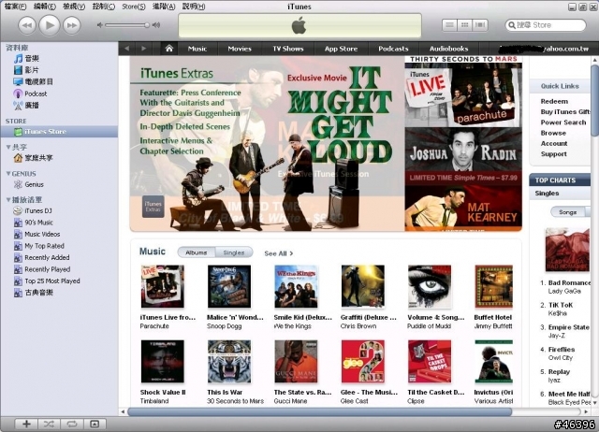
Task: Open the TV Shows store tab
Action: pyautogui.click(x=288, y=49)
